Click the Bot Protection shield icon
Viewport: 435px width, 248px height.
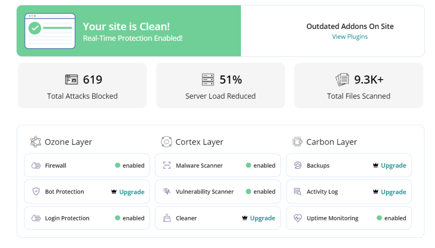(36, 191)
